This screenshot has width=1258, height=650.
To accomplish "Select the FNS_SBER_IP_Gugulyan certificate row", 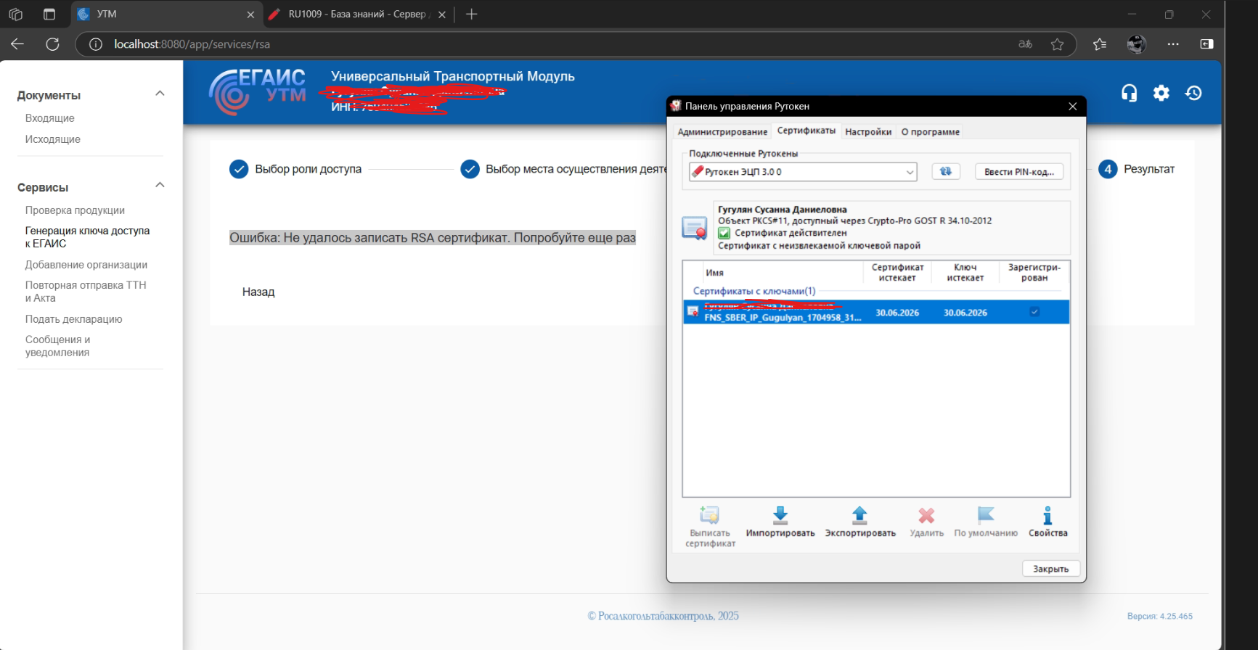I will pyautogui.click(x=876, y=312).
